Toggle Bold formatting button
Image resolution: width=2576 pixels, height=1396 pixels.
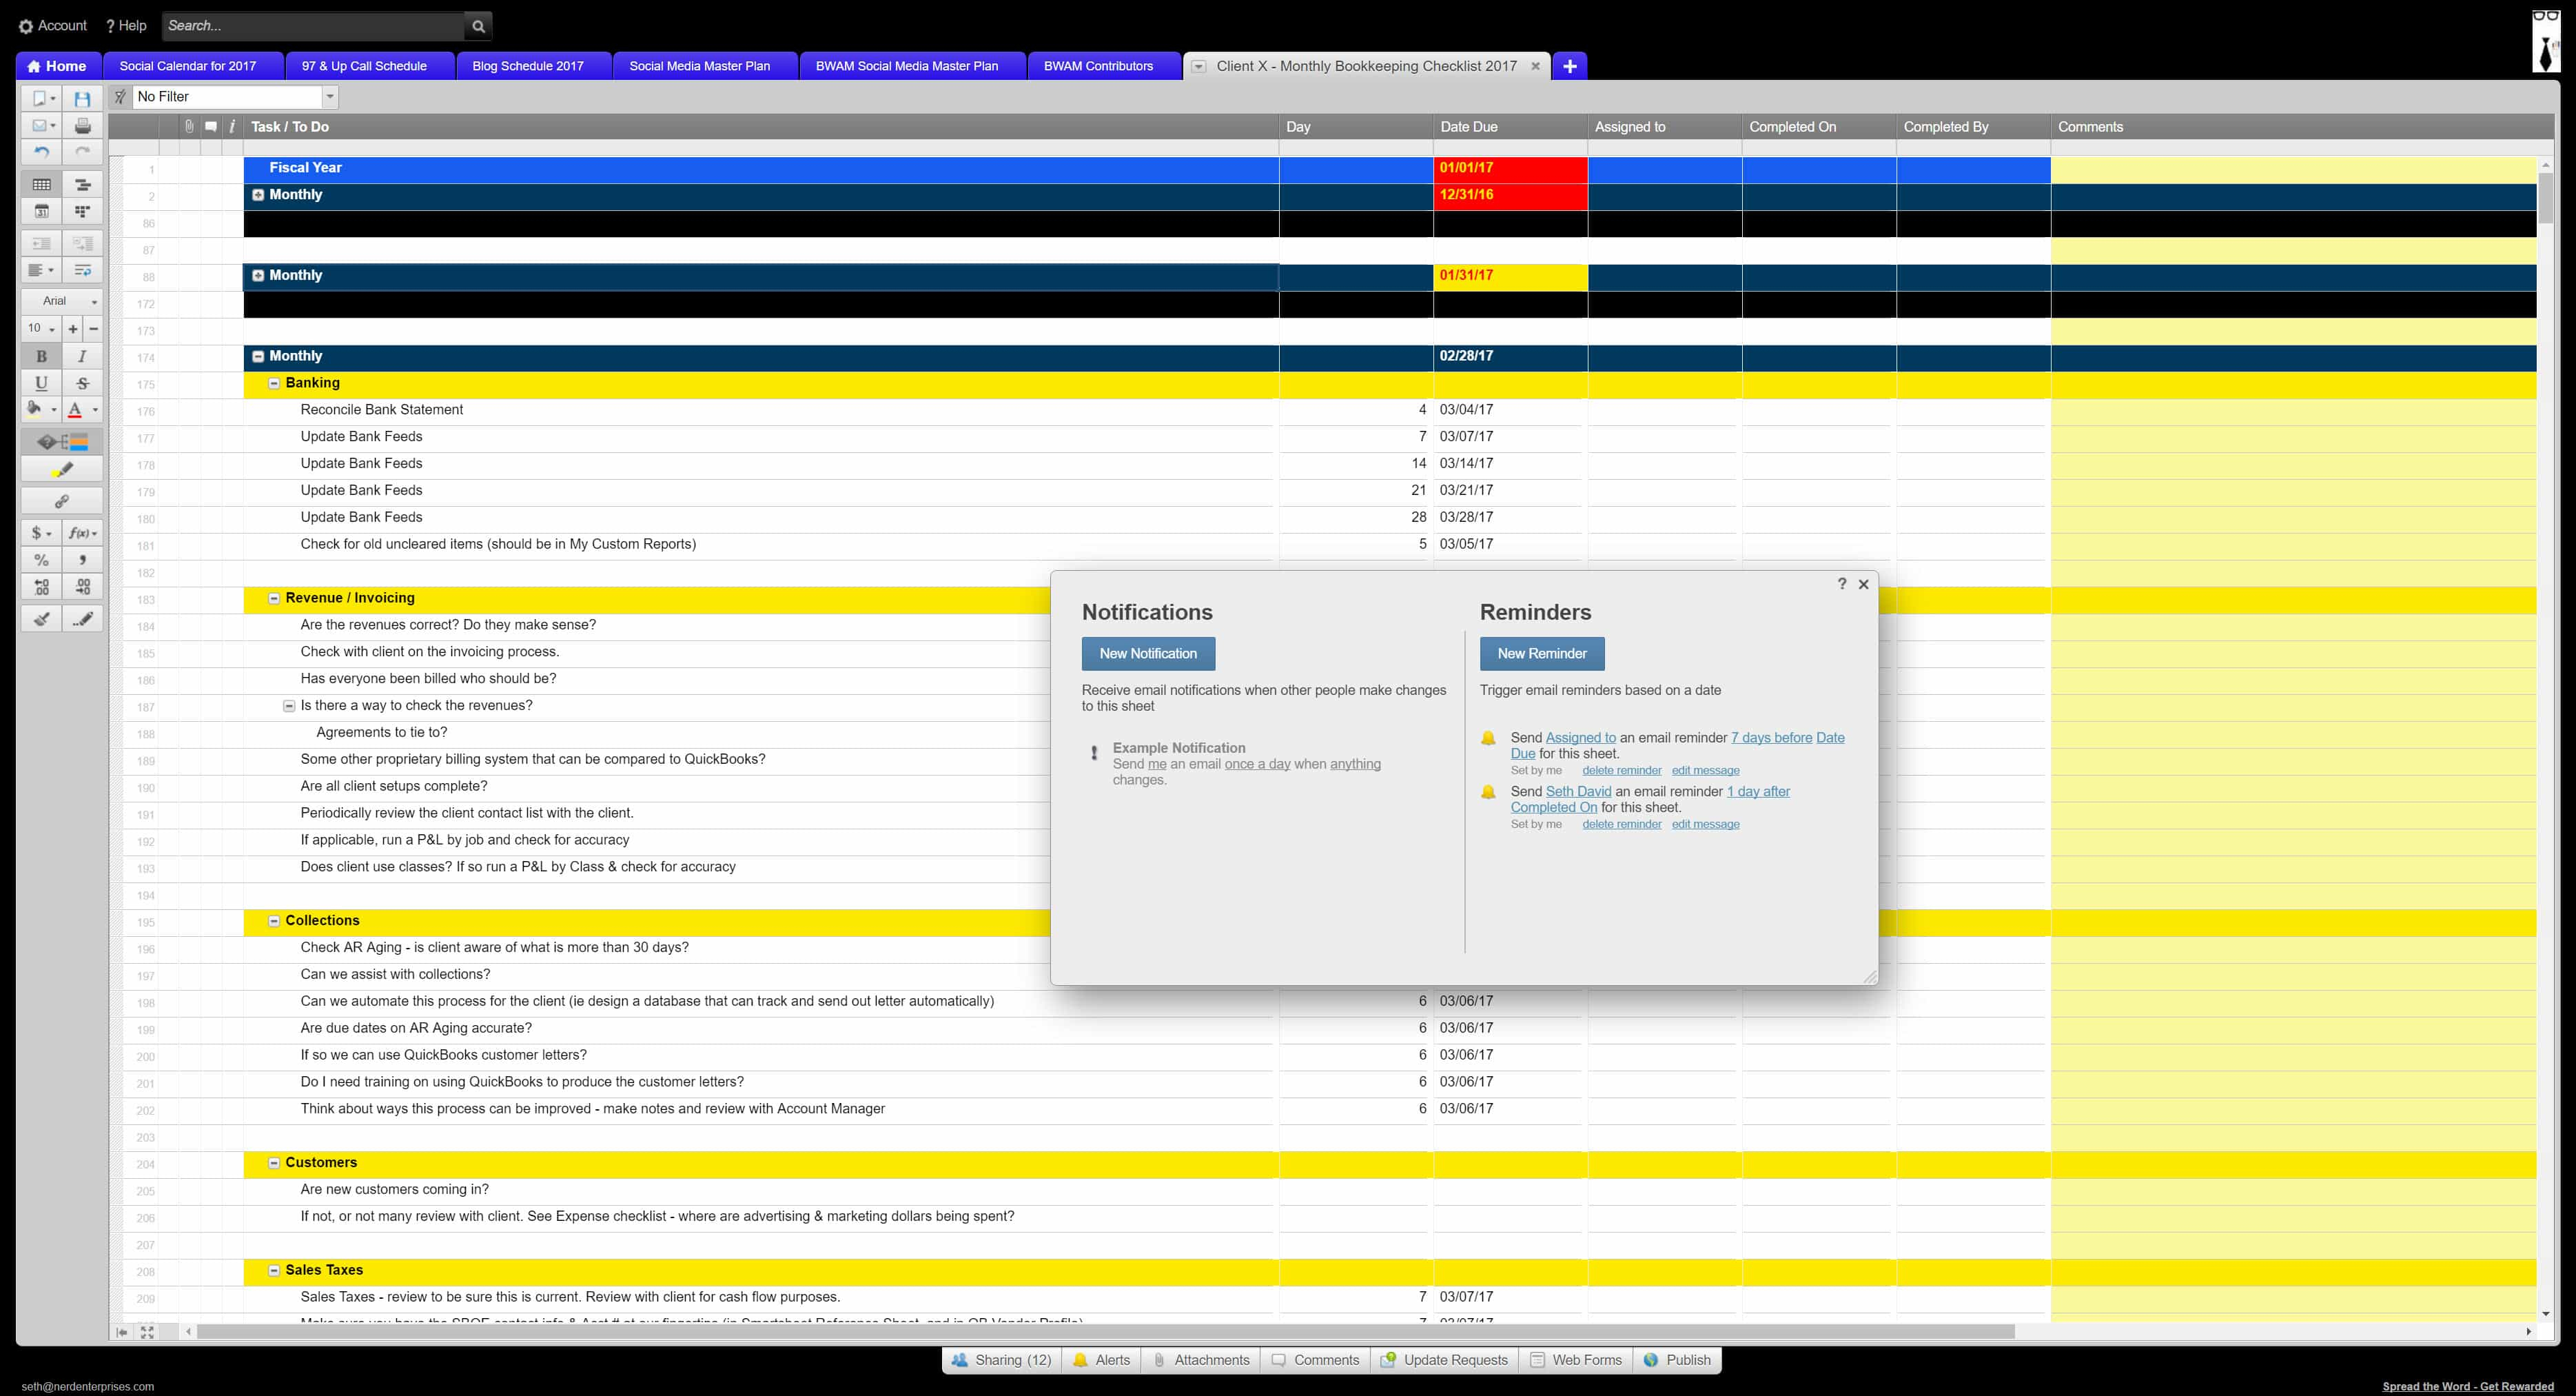(x=41, y=356)
